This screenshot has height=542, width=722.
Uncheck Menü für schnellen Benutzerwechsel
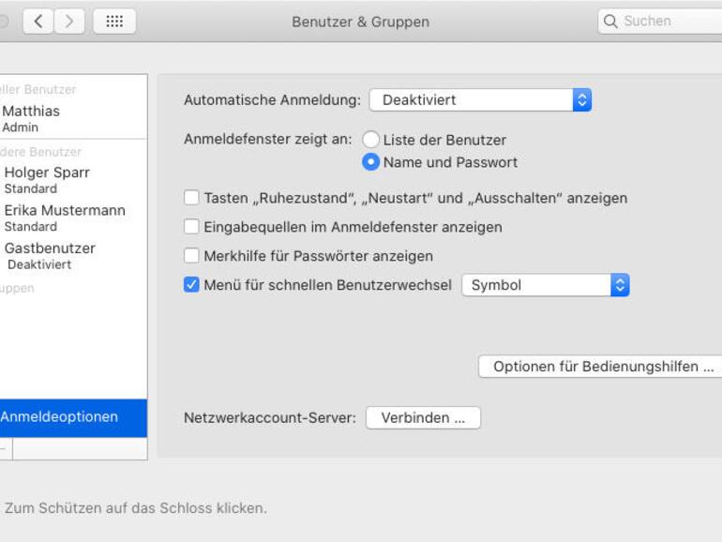pyautogui.click(x=191, y=285)
